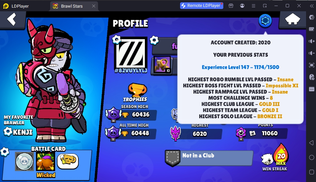Select the skull pin on battle card
The width and height of the screenshot is (316, 182).
tap(24, 161)
